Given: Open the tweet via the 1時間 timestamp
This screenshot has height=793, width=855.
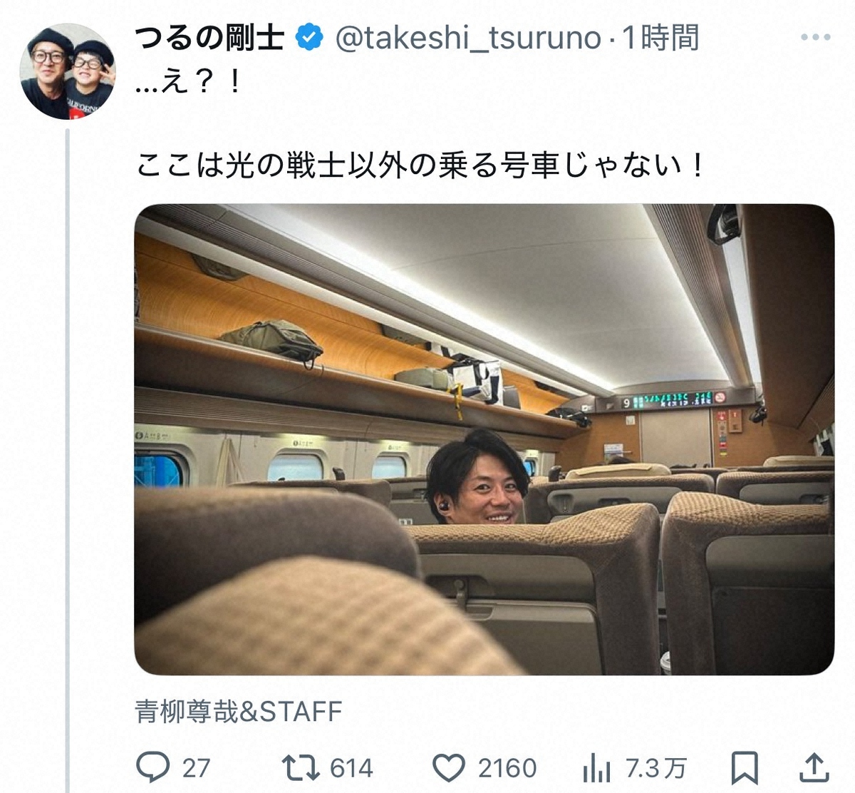Looking at the screenshot, I should click(661, 38).
